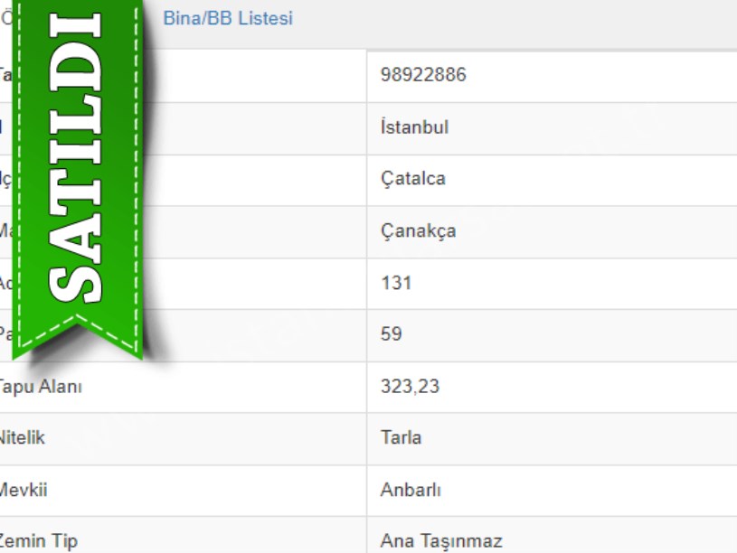Select the Nitelik row label

tap(23, 438)
